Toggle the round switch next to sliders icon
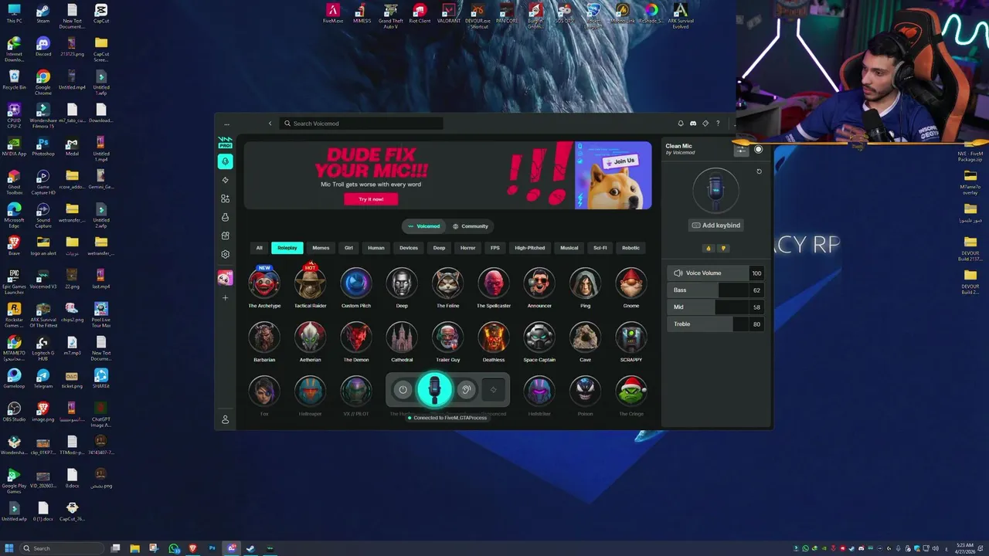This screenshot has width=989, height=556. [759, 150]
